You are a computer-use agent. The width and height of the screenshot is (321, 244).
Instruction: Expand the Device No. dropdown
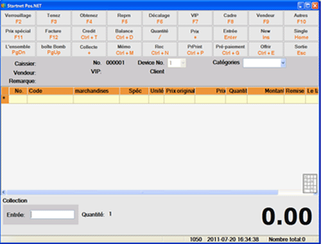tap(183, 63)
